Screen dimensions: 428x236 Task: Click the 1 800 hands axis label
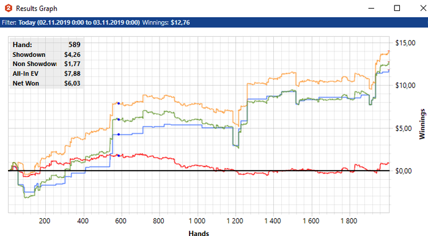[x=349, y=221]
